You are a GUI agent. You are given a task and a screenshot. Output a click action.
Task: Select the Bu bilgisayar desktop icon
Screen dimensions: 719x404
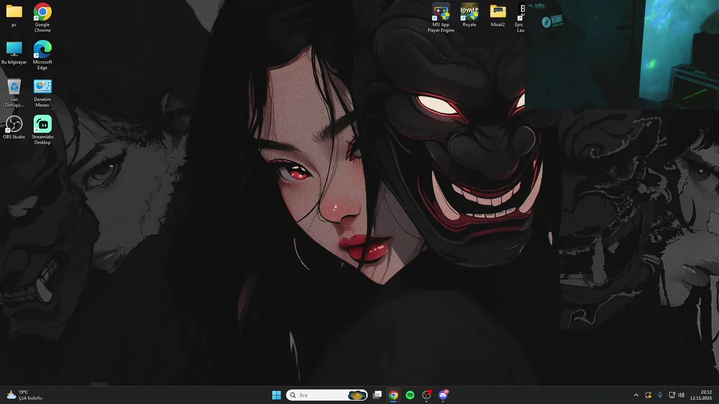(x=14, y=53)
